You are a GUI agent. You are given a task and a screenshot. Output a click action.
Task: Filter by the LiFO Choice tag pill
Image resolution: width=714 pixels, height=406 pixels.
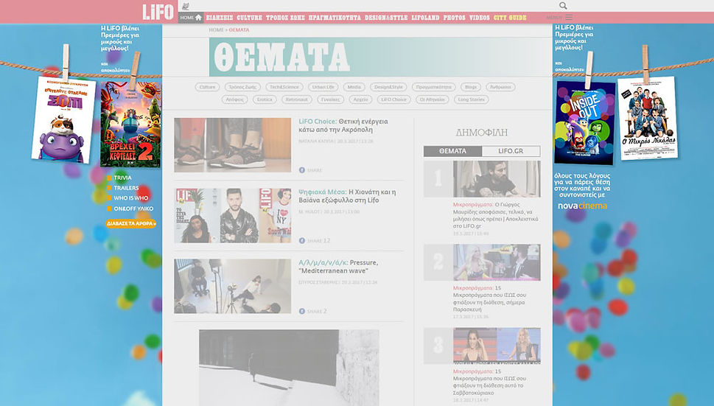coord(394,99)
